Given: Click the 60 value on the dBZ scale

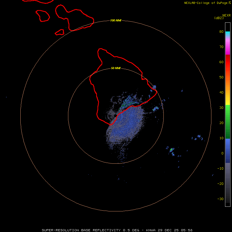Looking at the screenshot, I should click(221, 62).
